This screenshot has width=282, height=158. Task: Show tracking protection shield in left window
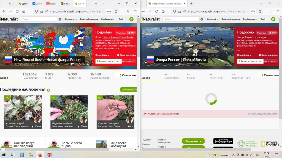click(36, 11)
